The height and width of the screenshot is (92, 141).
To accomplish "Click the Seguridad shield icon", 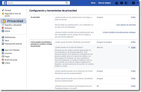I will point(3,14).
